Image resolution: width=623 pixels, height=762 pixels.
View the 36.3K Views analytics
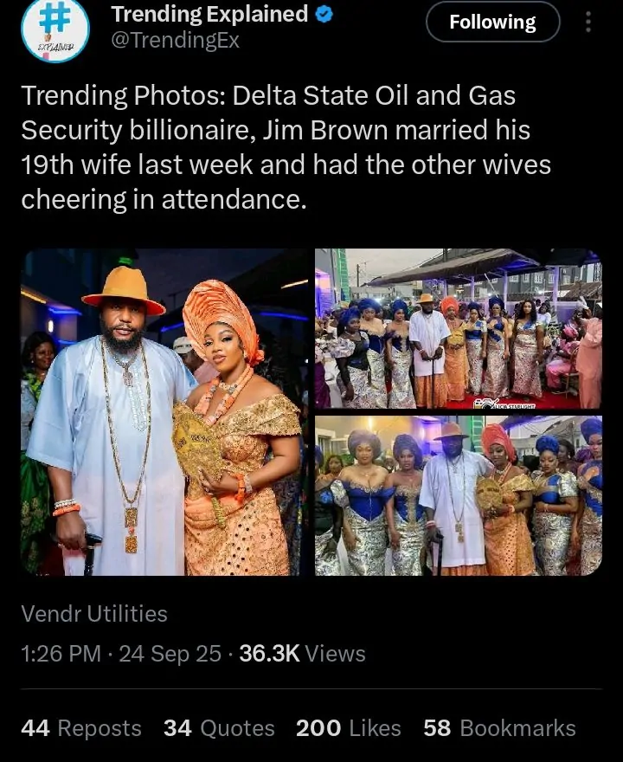[302, 654]
